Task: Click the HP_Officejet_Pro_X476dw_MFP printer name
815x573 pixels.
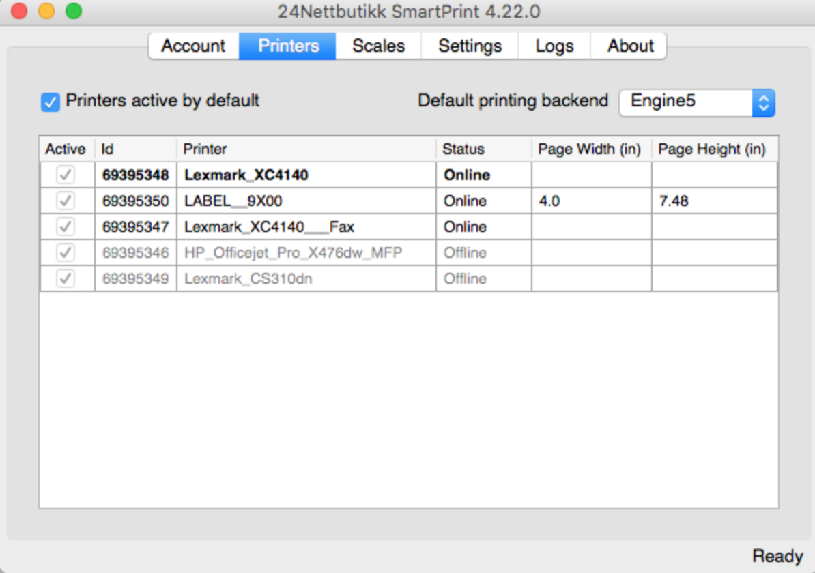Action: click(293, 253)
